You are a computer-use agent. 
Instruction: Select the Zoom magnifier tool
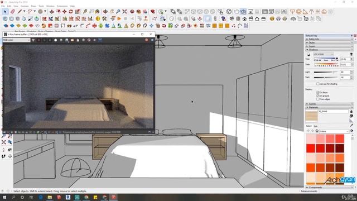[x=118, y=11]
